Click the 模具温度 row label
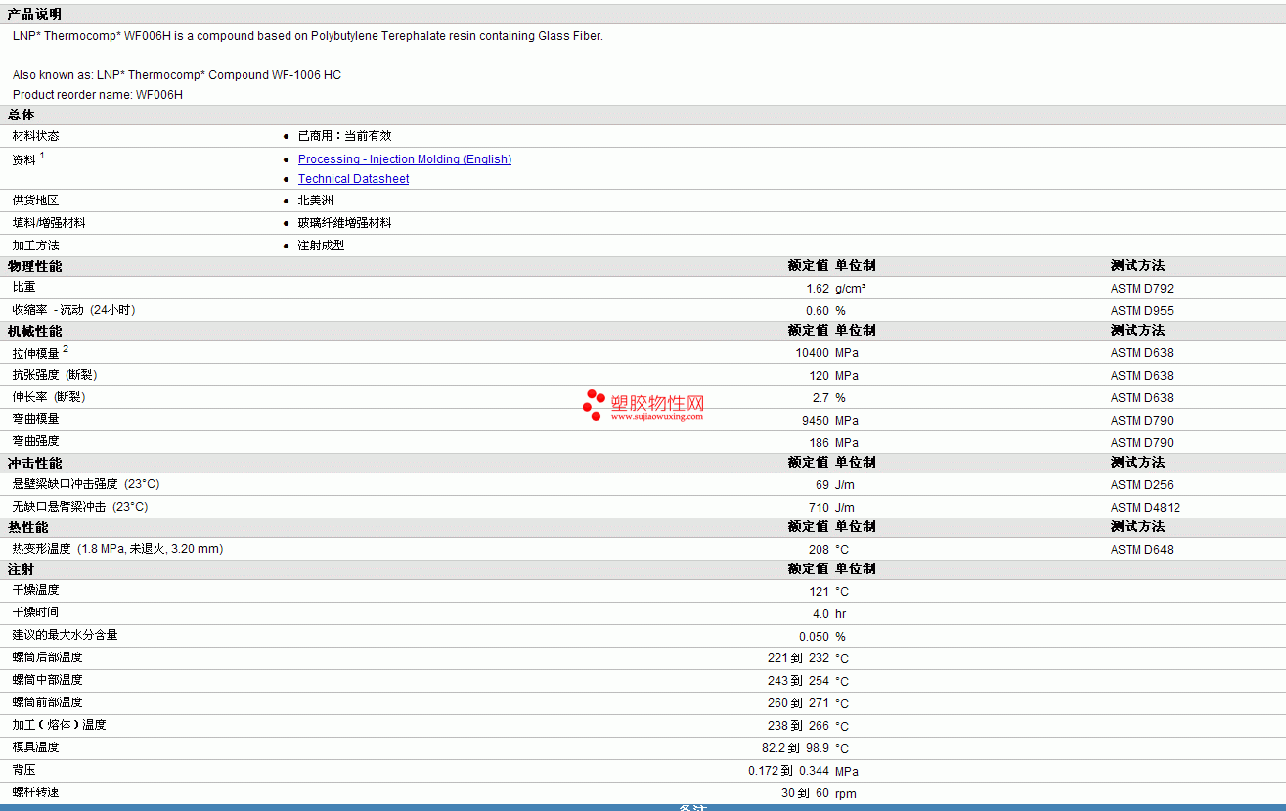 [x=35, y=747]
